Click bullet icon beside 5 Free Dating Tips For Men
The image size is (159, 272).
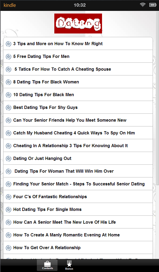[x=8, y=57]
